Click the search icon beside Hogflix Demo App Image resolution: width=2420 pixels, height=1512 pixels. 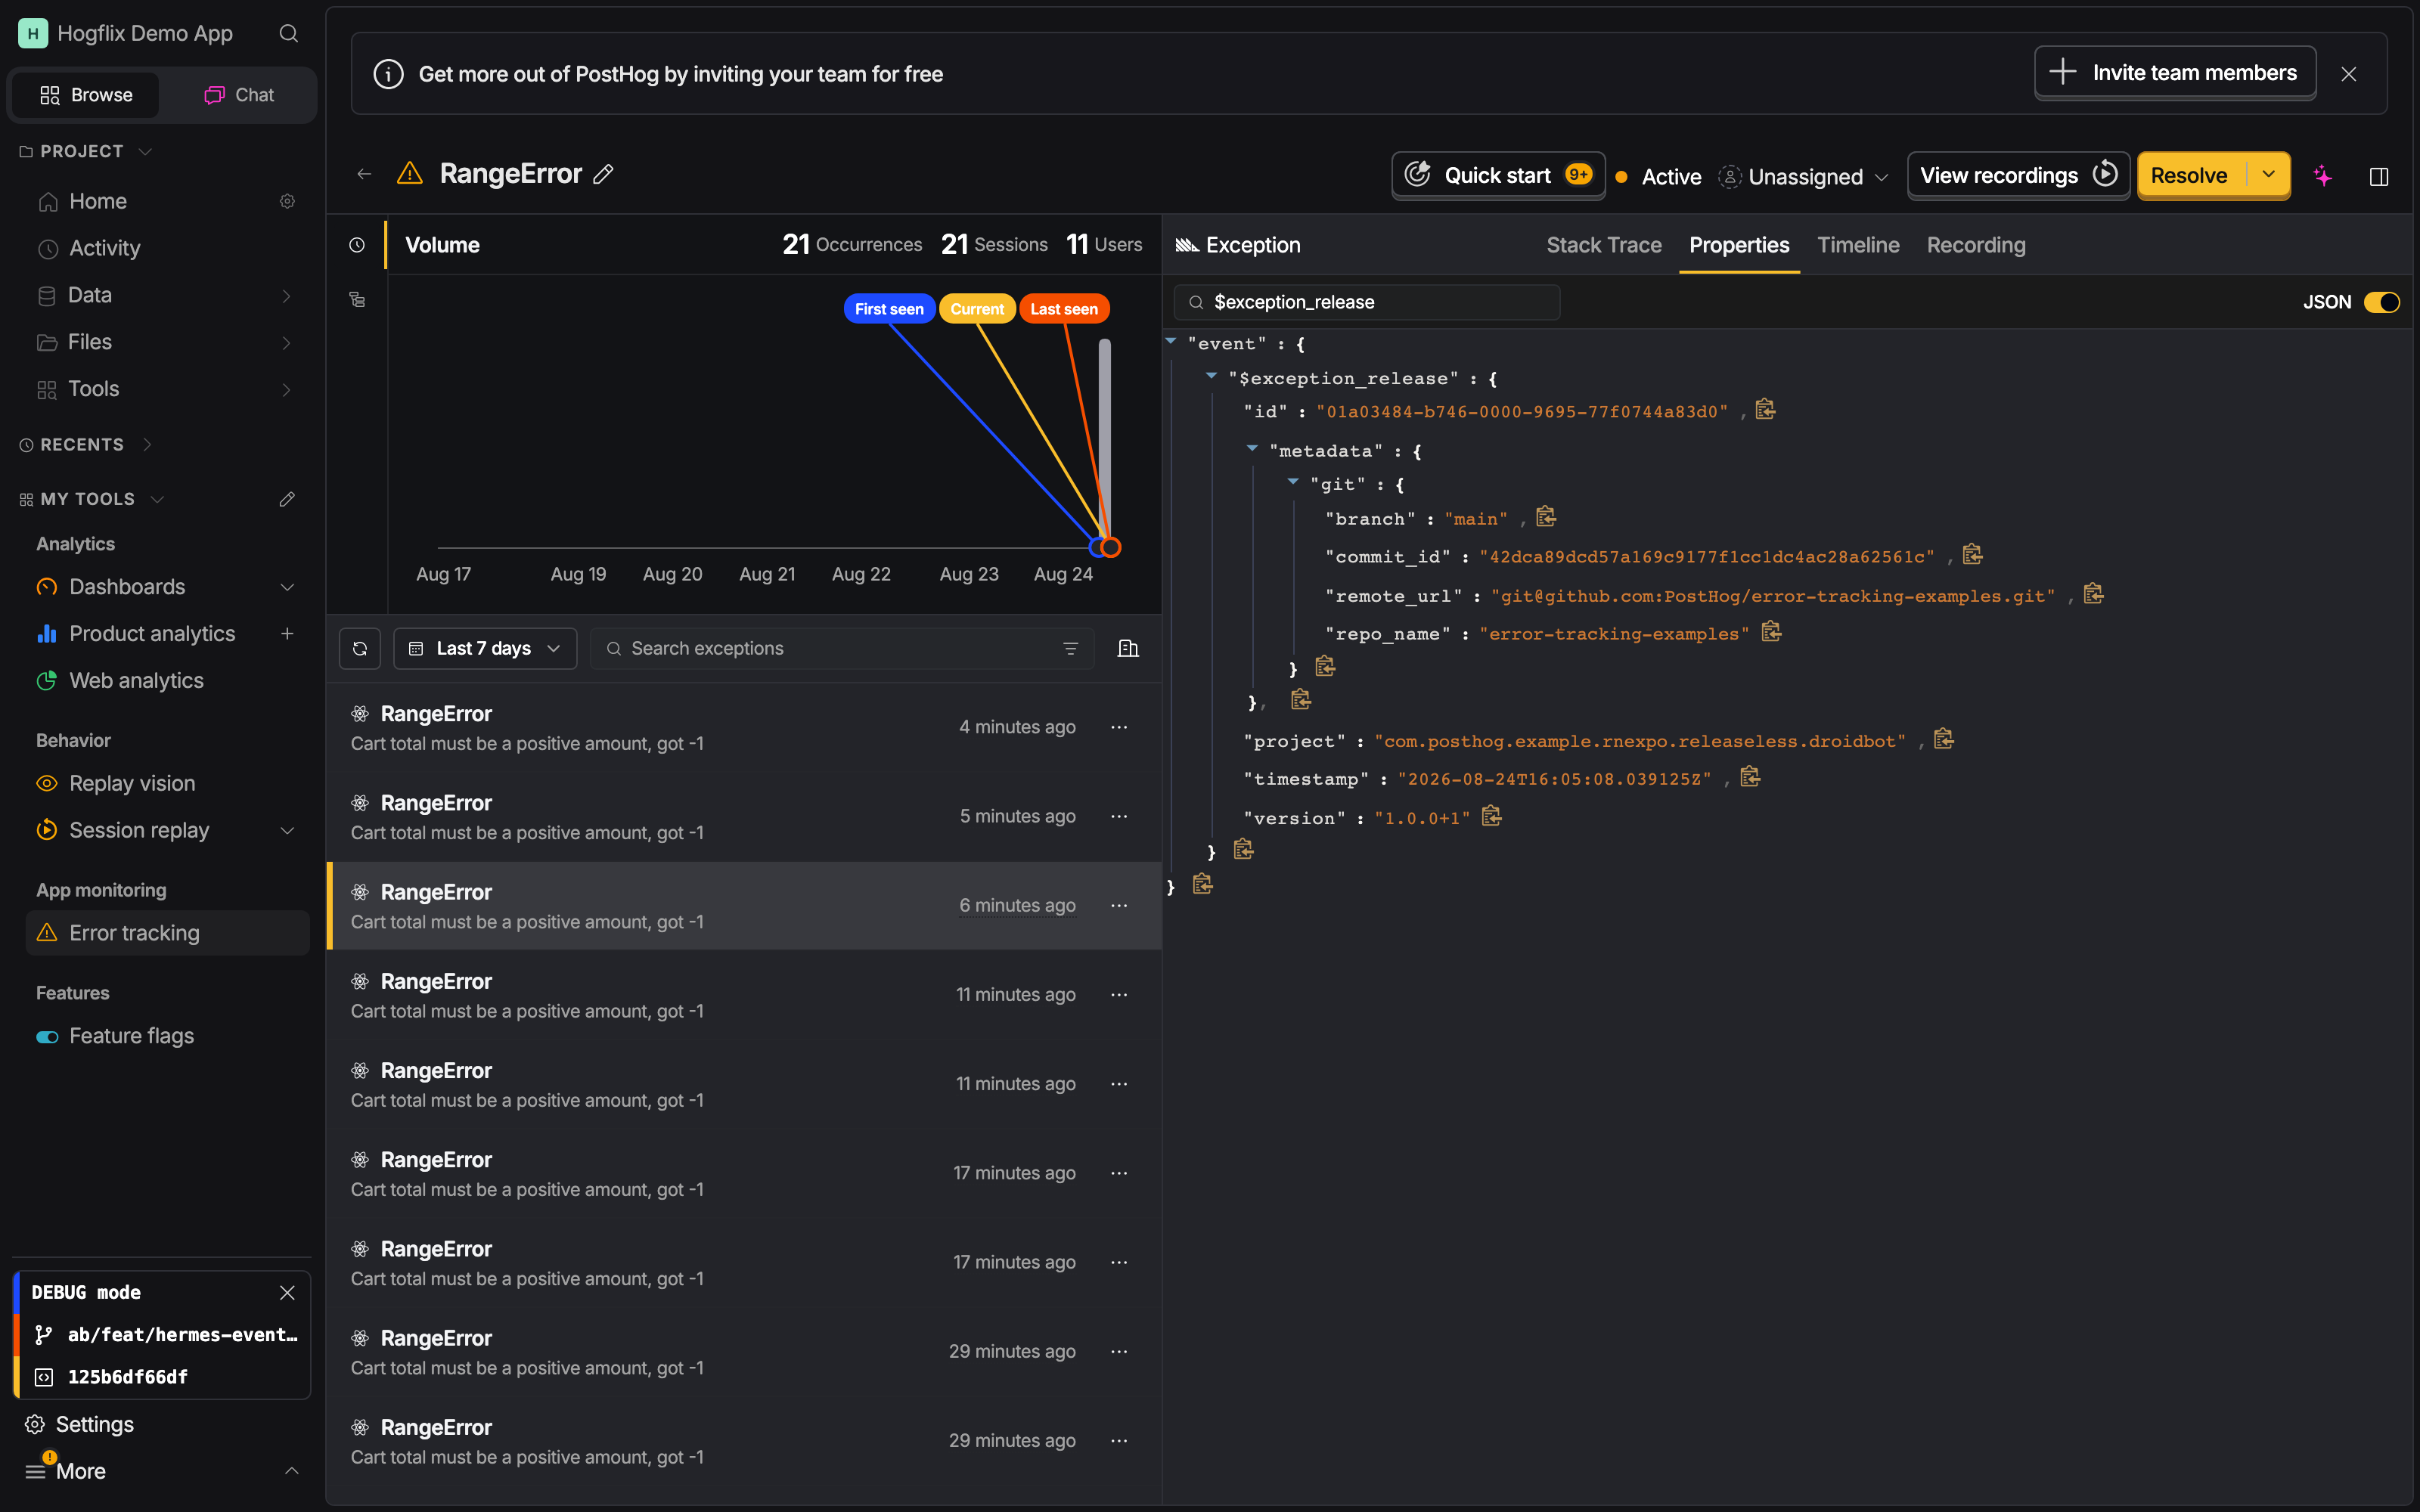288,33
